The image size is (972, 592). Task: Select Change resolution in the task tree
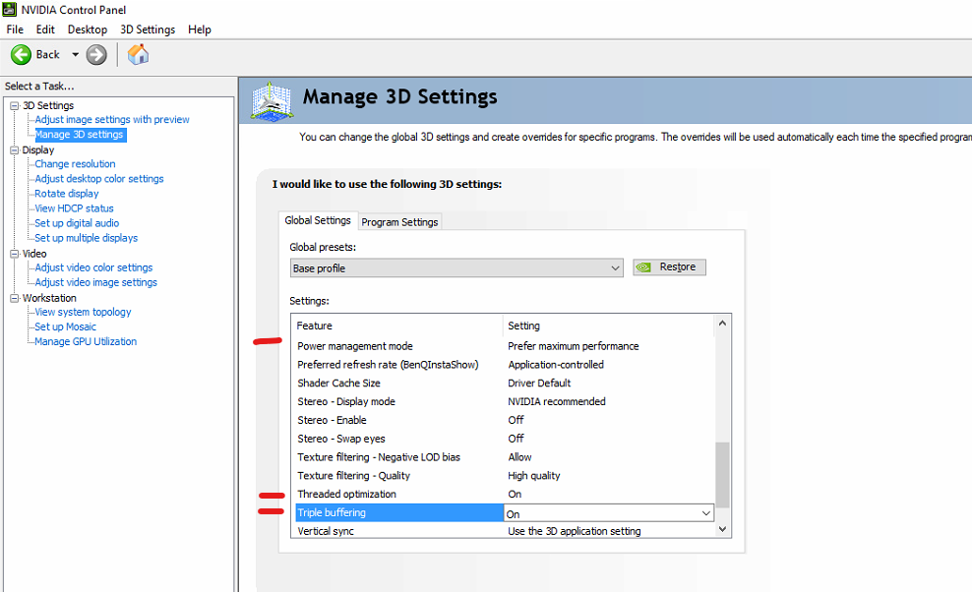pyautogui.click(x=75, y=164)
